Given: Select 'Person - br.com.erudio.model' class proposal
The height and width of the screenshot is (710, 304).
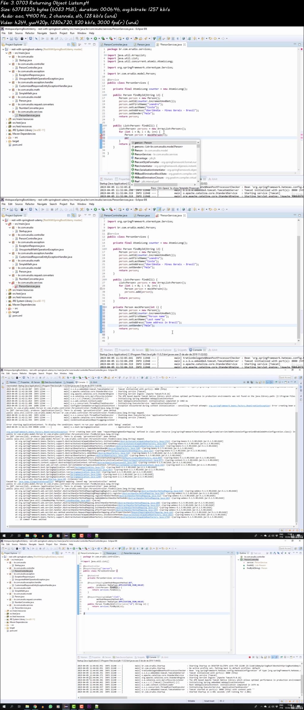Looking at the screenshot, I should click(x=164, y=150).
